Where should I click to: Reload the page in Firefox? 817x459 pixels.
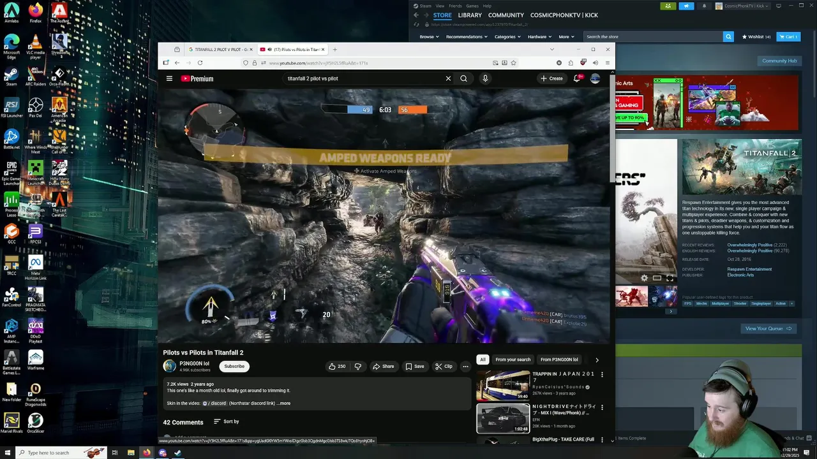pyautogui.click(x=200, y=62)
